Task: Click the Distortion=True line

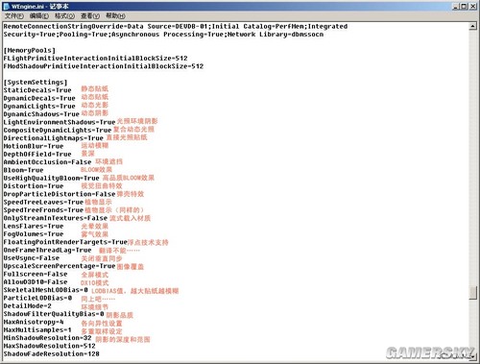Action: pos(34,186)
